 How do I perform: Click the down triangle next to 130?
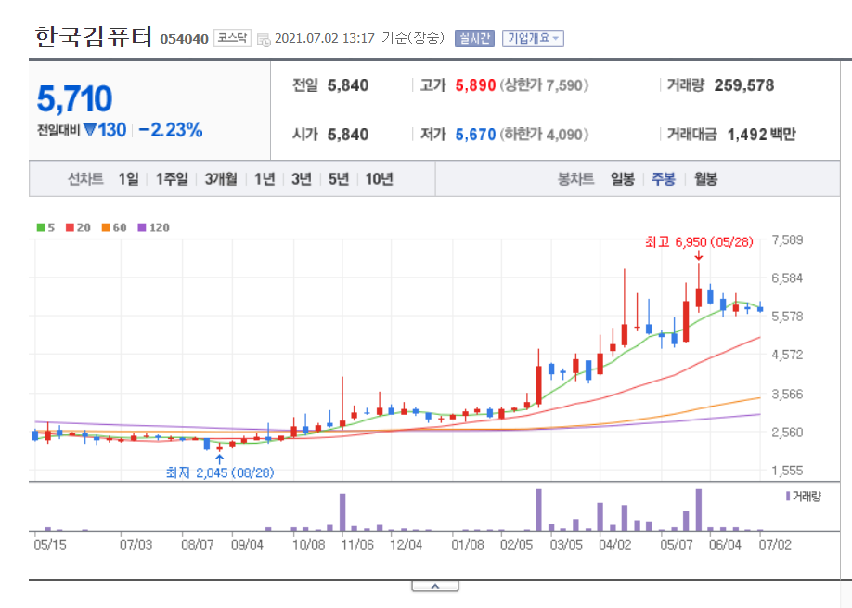tap(90, 129)
